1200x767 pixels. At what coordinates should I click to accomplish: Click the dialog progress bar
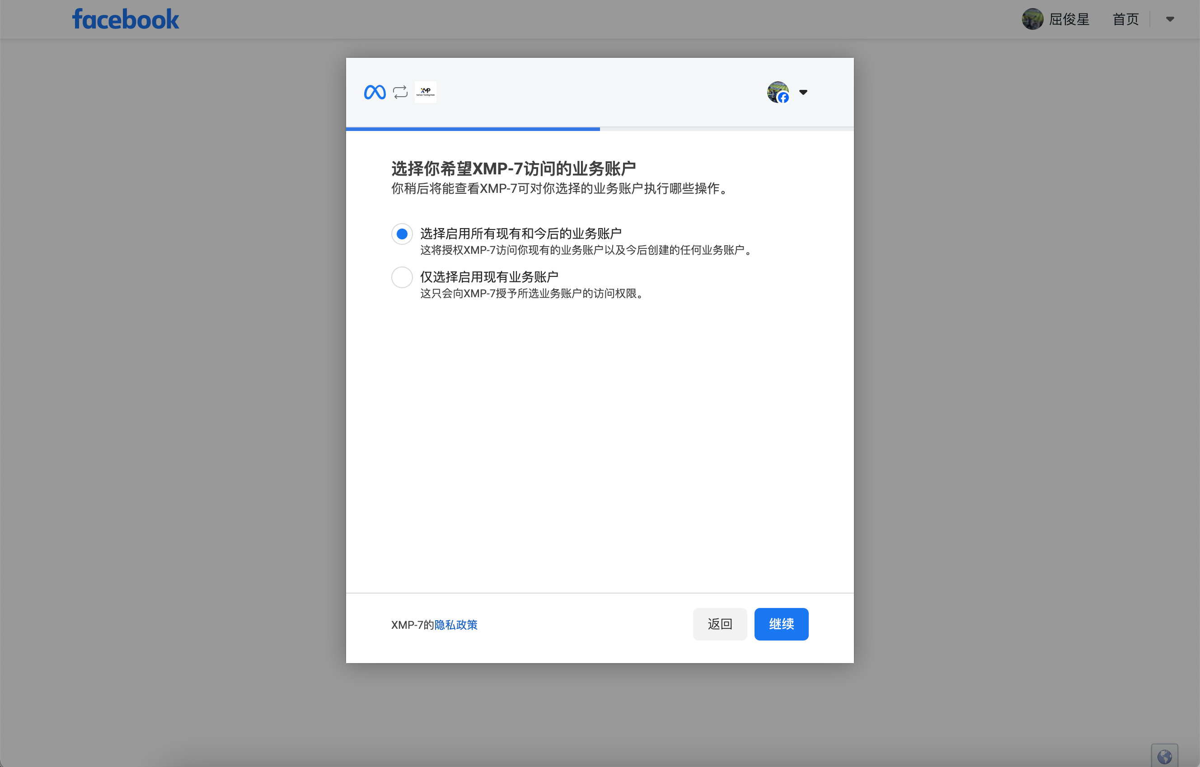click(600, 129)
